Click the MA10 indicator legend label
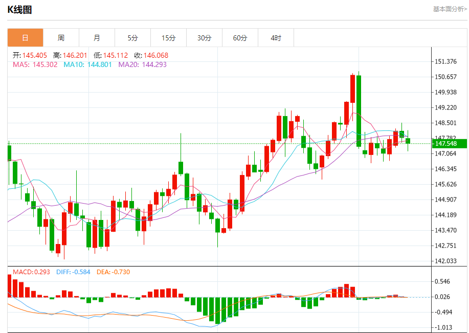 coord(87,64)
